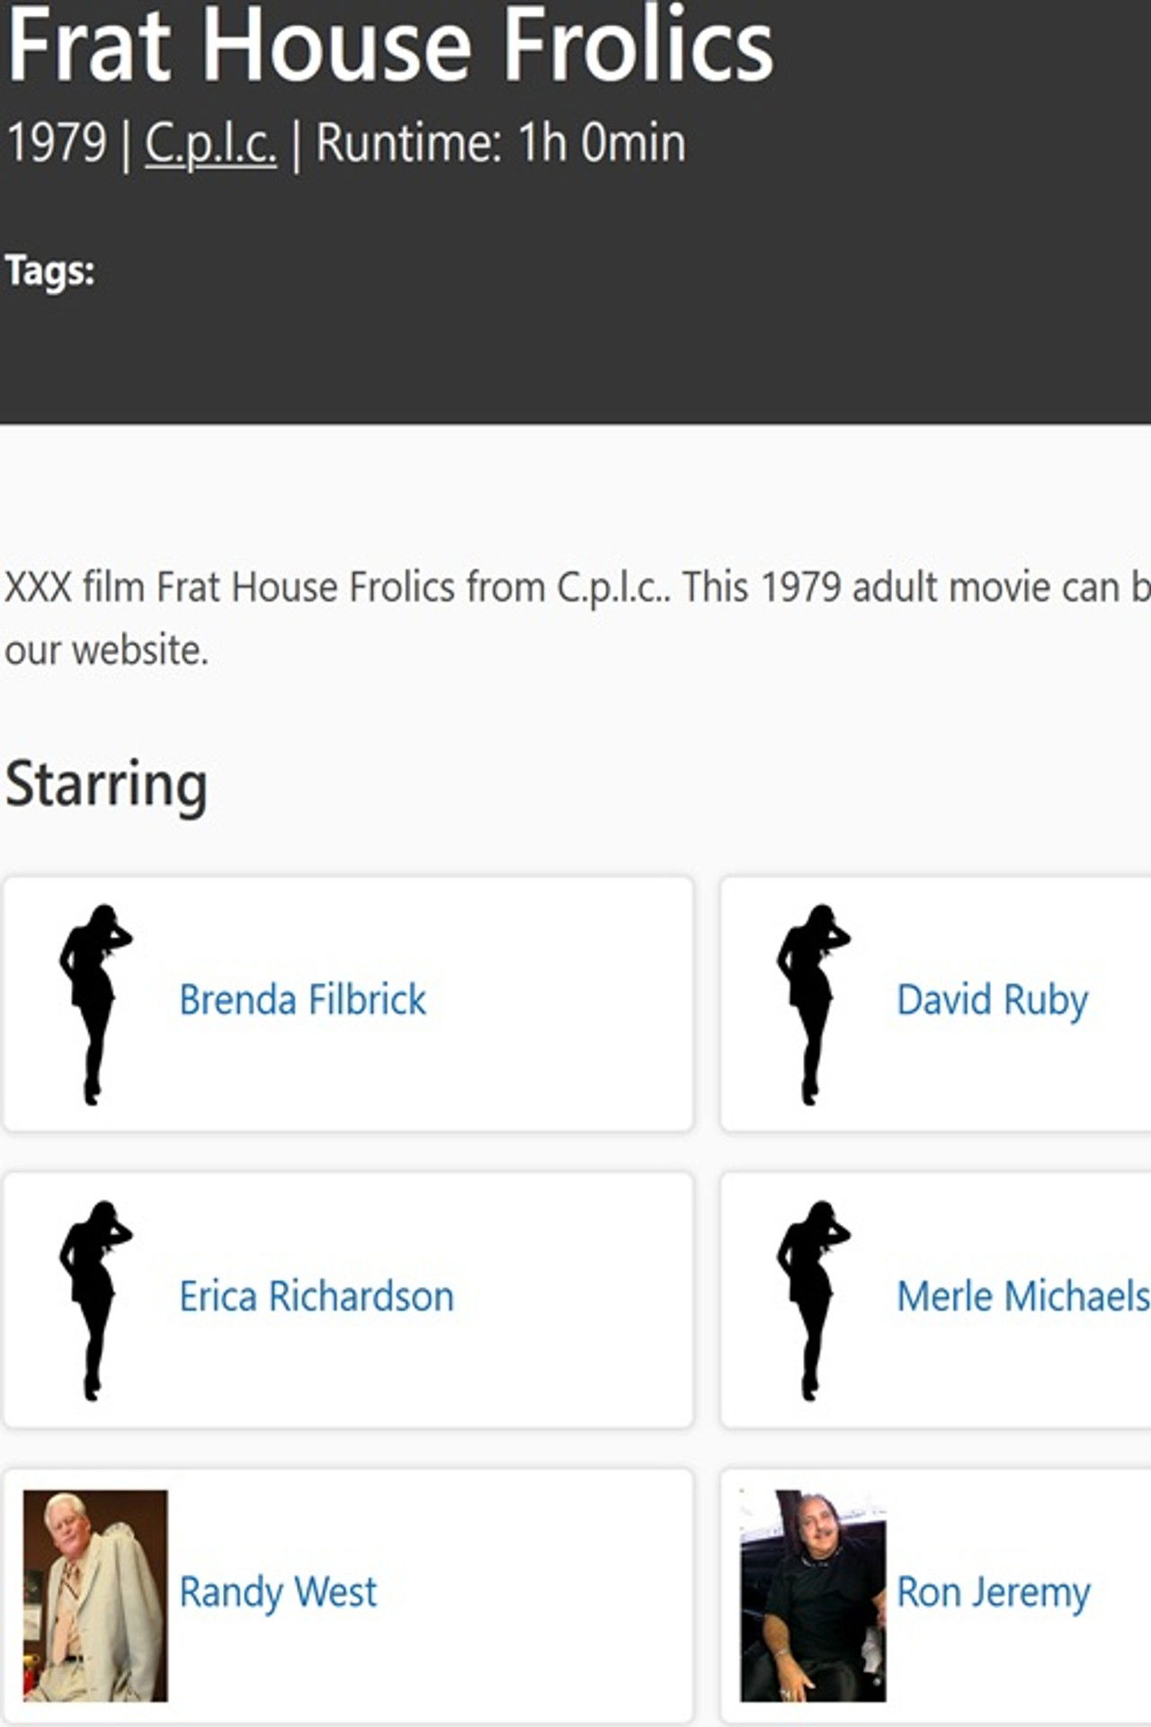Go to the David Ruby profile link

click(992, 1000)
